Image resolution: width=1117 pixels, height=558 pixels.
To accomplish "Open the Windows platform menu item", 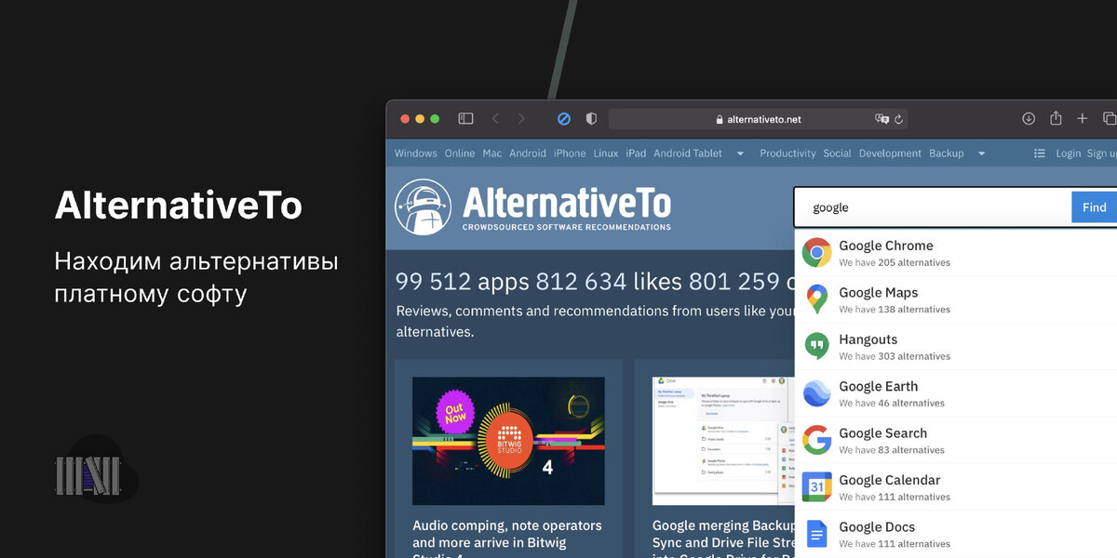I will coord(415,153).
